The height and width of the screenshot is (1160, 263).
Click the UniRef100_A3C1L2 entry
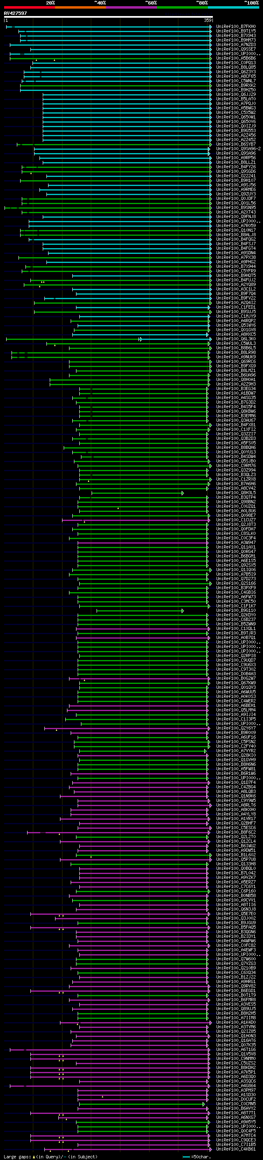(236, 289)
